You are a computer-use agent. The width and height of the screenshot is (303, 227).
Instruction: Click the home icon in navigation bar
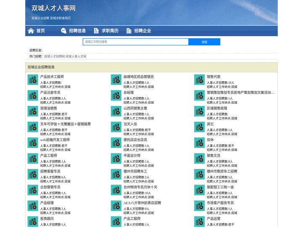tap(31, 31)
